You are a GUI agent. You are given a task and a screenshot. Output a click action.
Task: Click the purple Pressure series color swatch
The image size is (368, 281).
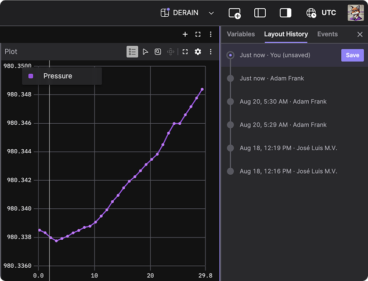point(31,76)
